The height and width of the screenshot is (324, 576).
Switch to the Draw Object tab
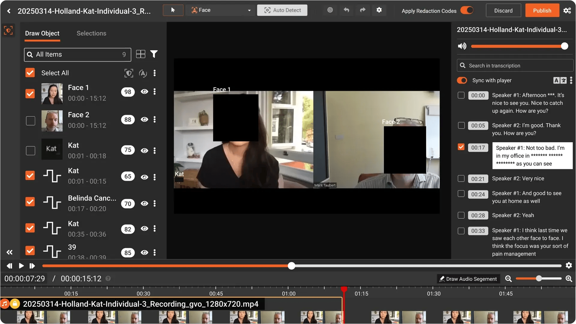pyautogui.click(x=42, y=33)
